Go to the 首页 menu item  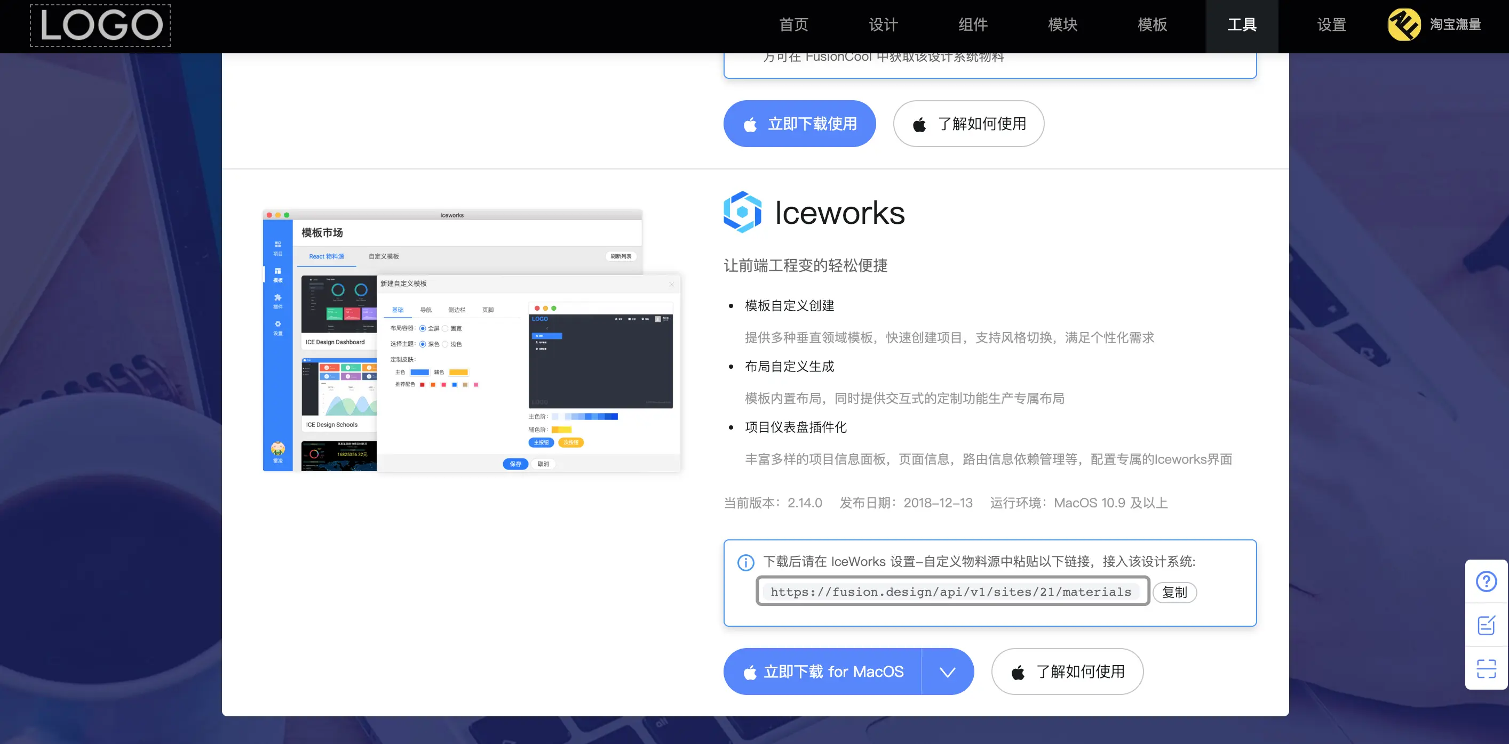(794, 25)
